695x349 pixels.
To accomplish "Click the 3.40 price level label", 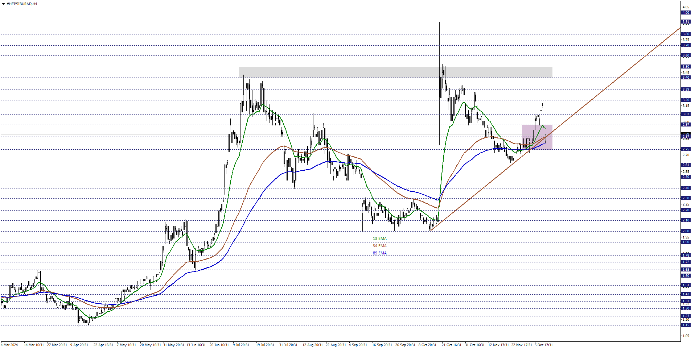I will click(686, 78).
